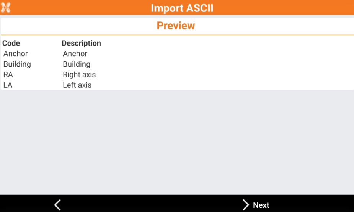Select the RA code entry
Viewport: 354px width, 212px height.
click(8, 75)
